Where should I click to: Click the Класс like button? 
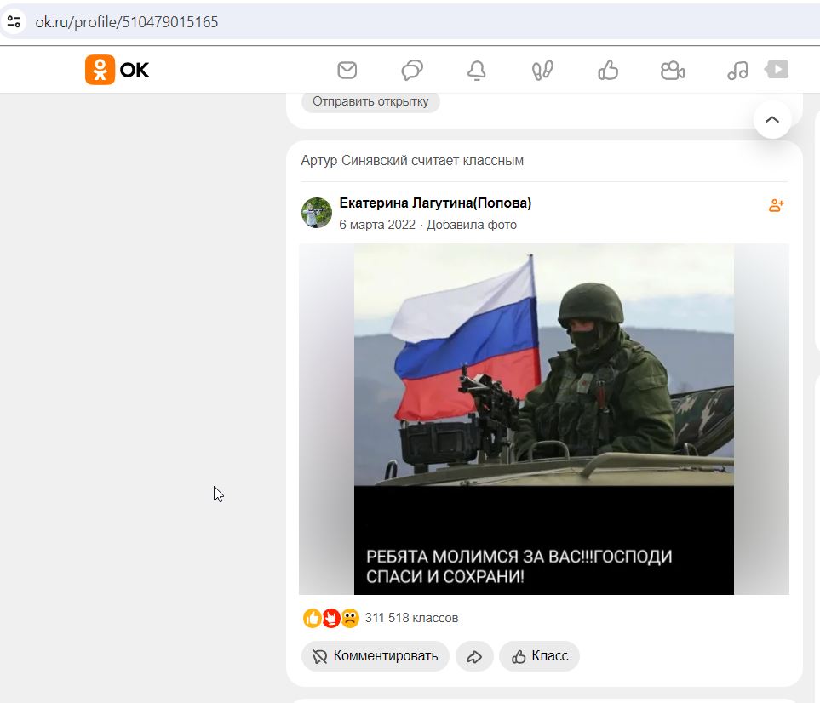coord(539,656)
